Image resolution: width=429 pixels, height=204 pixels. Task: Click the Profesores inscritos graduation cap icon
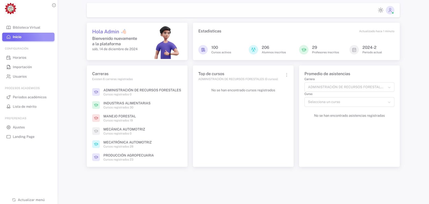pyautogui.click(x=304, y=50)
